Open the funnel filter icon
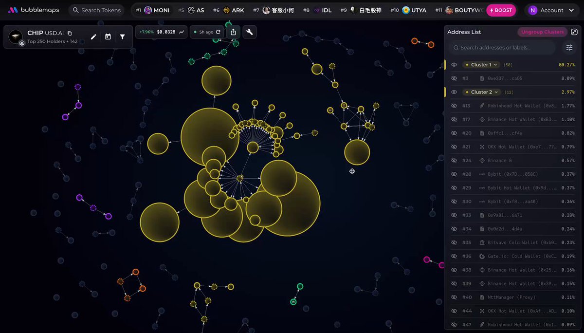 tap(122, 37)
